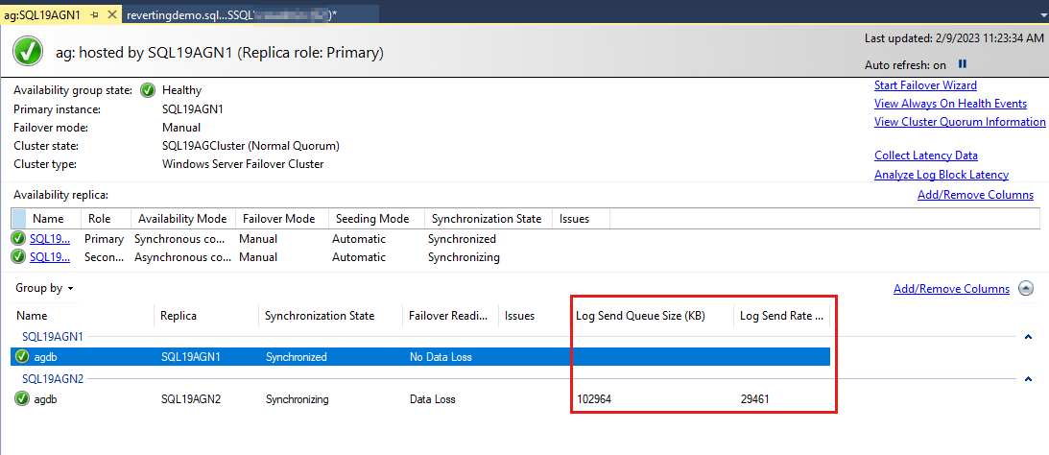Open the Group by dropdown

coord(44,288)
